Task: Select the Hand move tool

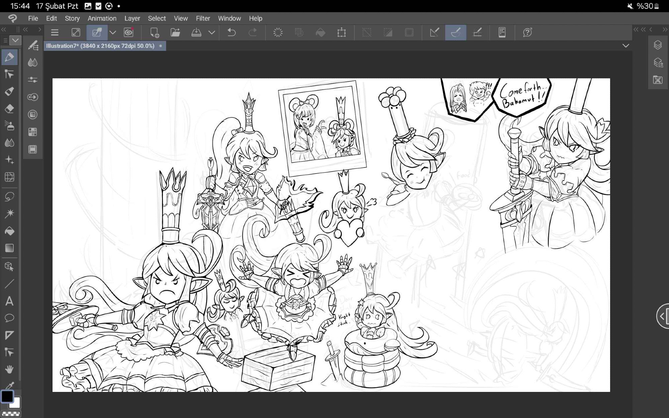Action: point(9,369)
